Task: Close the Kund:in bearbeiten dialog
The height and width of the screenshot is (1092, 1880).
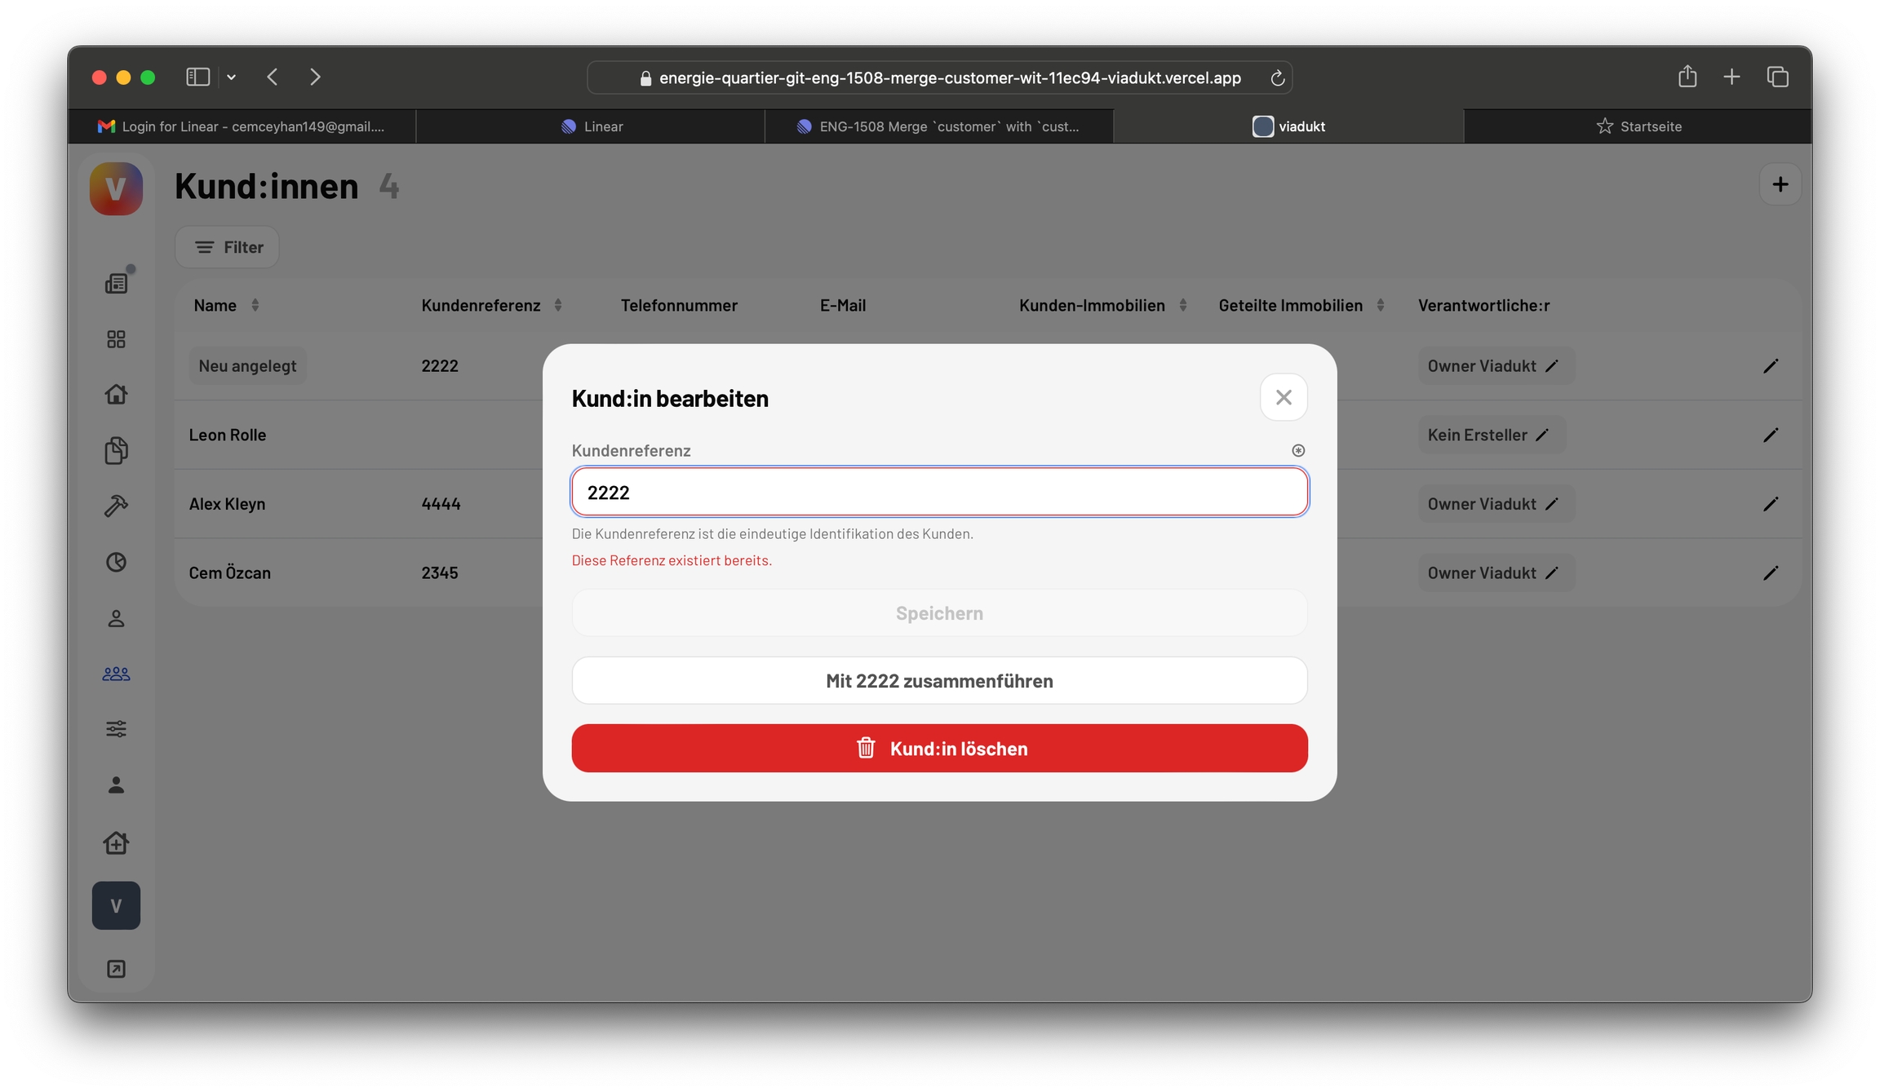Action: point(1284,397)
